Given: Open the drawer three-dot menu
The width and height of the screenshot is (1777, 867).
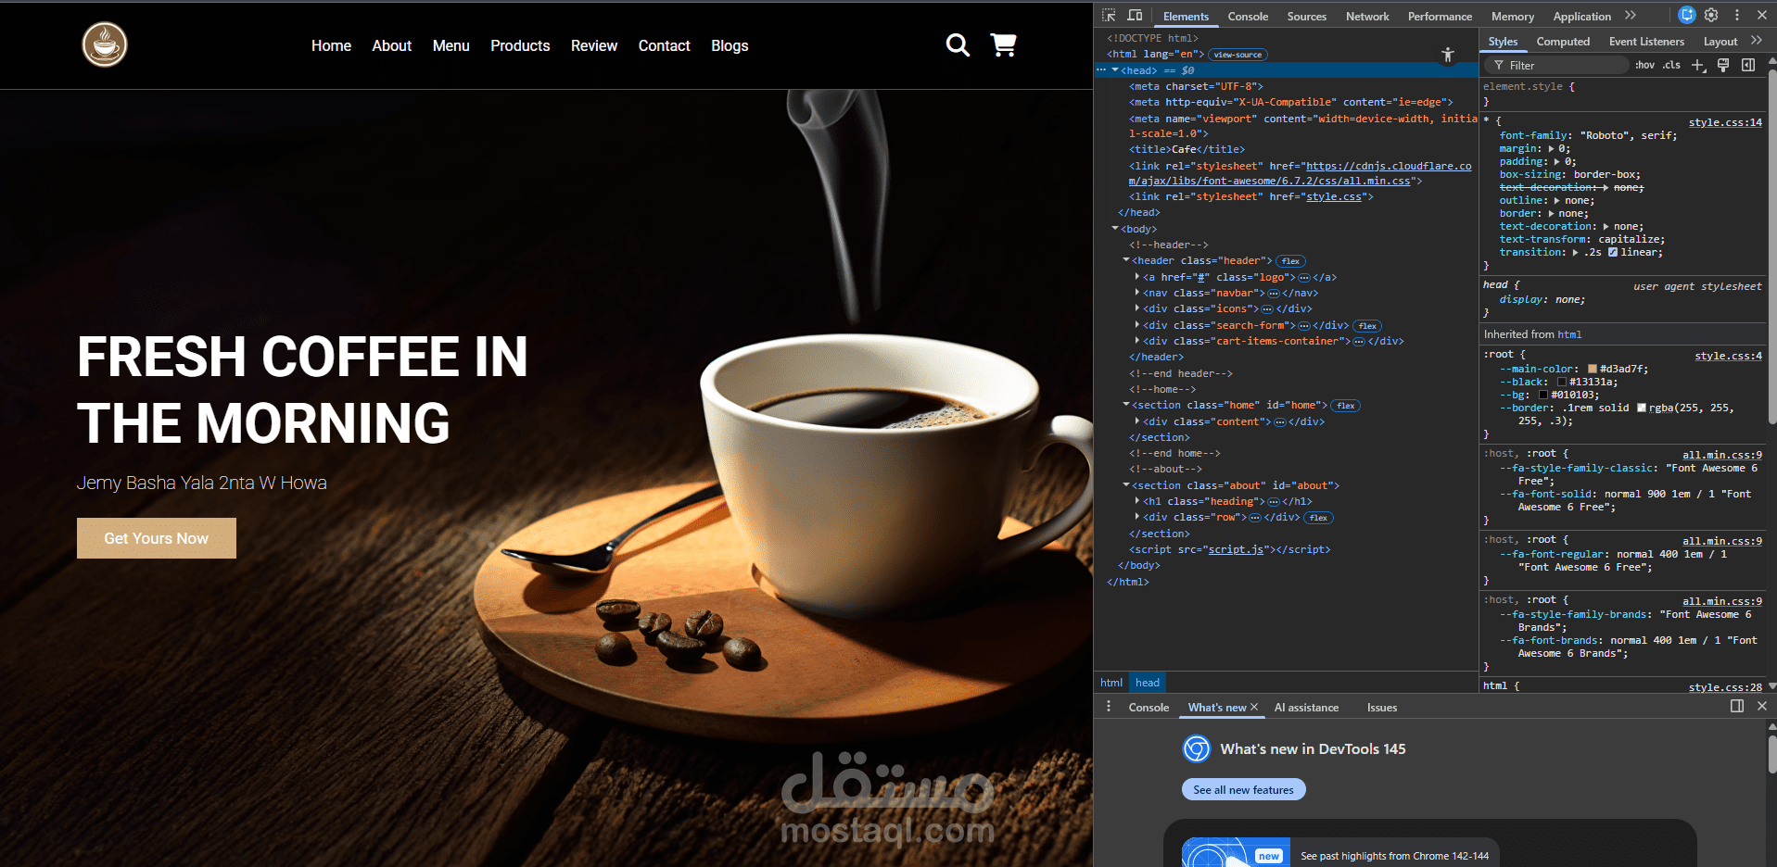Looking at the screenshot, I should 1109,707.
